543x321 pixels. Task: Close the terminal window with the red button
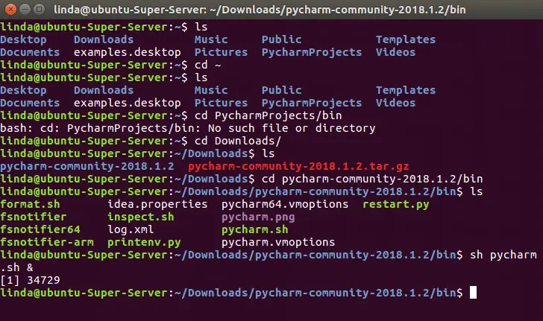[x=10, y=9]
